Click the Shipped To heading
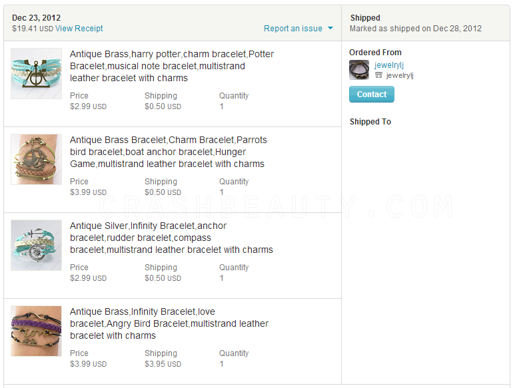515x388 pixels. coord(370,122)
